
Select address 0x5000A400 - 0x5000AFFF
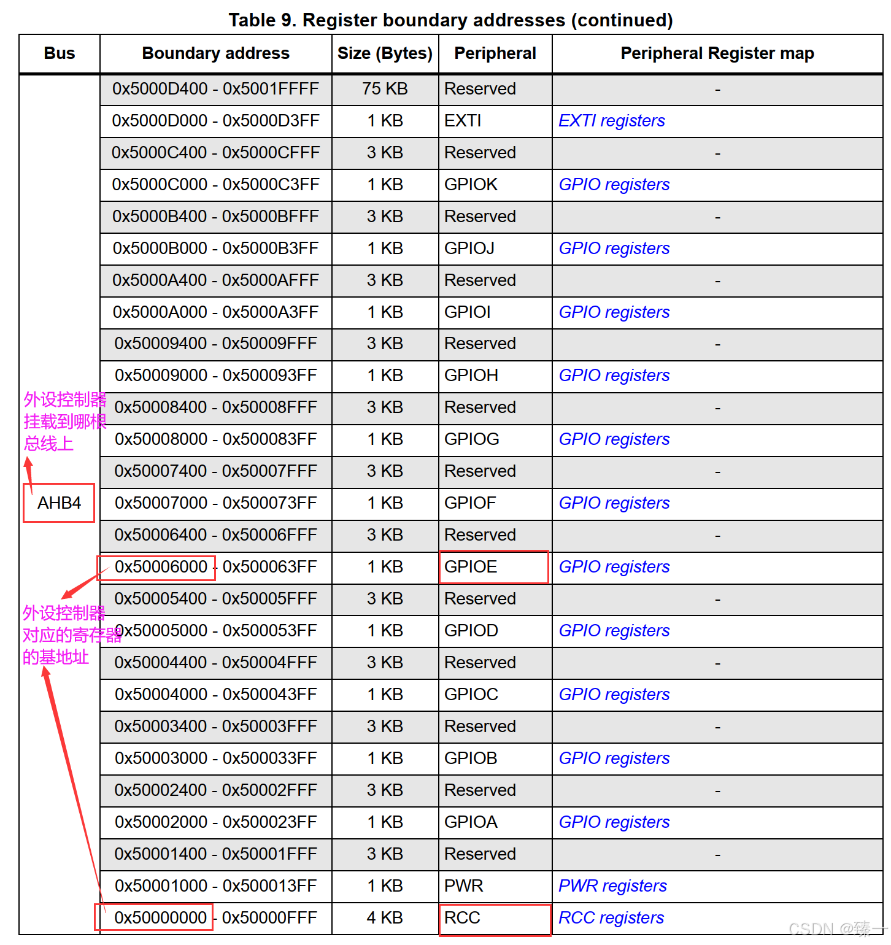(x=215, y=280)
